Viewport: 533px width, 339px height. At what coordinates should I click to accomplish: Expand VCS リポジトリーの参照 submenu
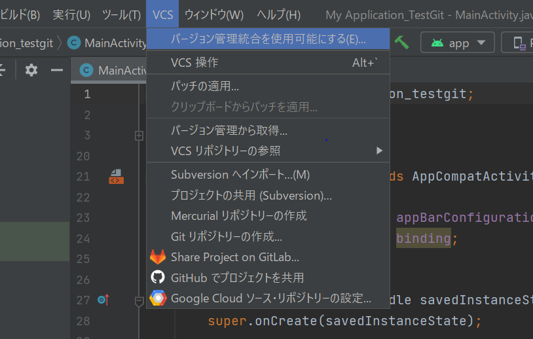(268, 151)
